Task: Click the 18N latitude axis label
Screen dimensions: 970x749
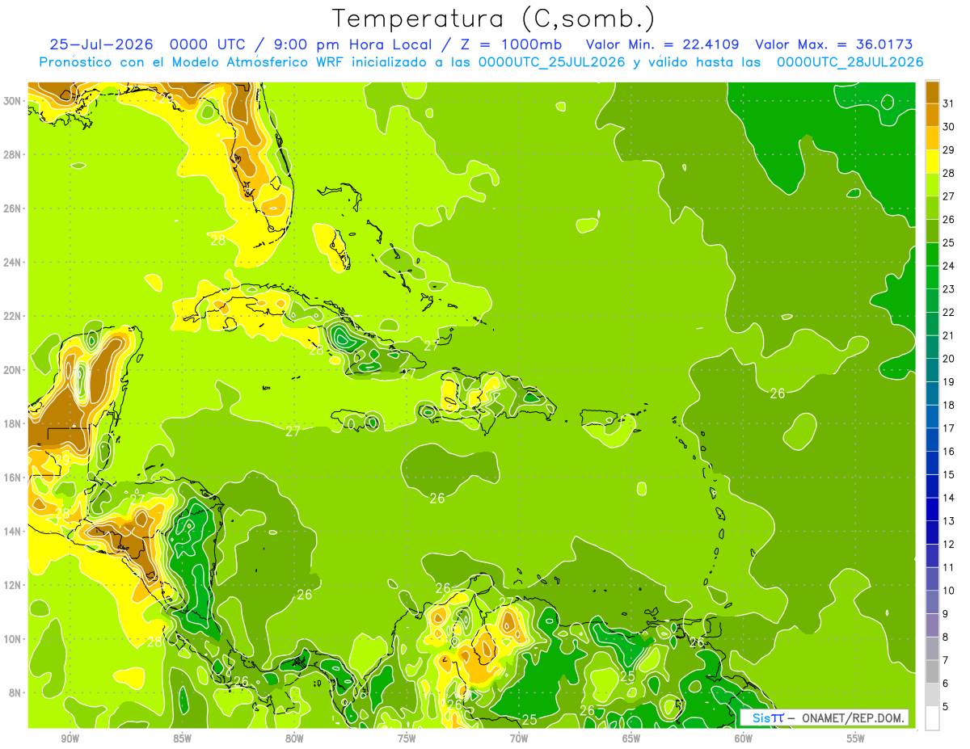Action: pos(14,423)
